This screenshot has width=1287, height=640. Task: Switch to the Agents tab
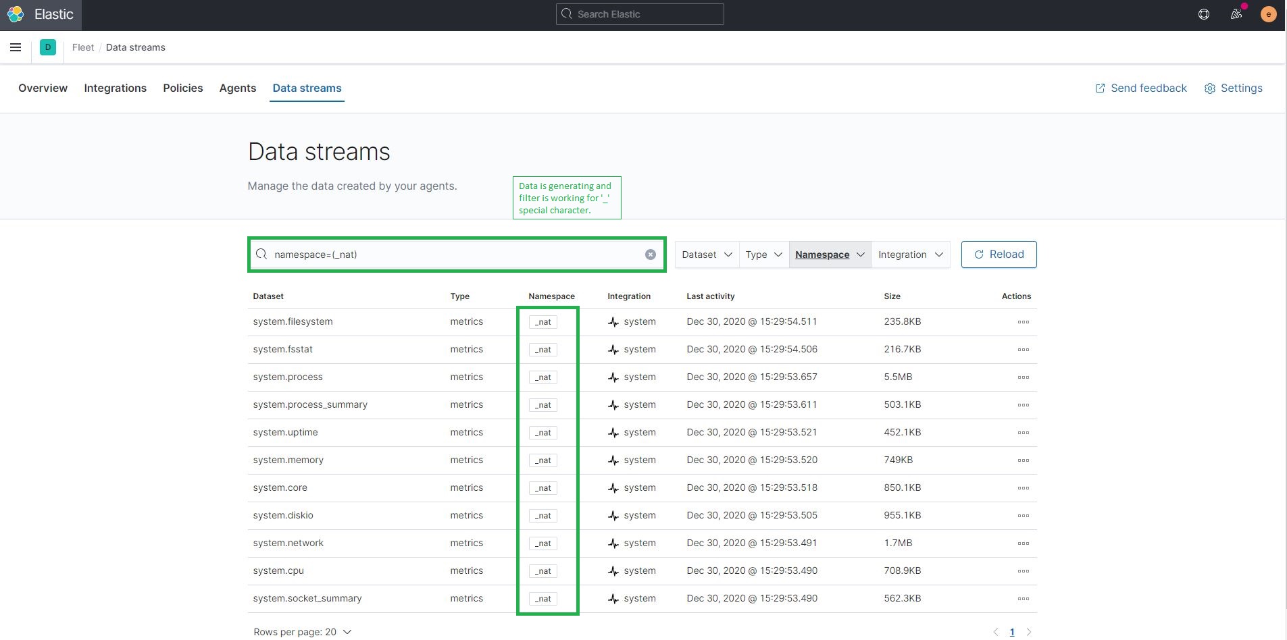[x=237, y=88]
